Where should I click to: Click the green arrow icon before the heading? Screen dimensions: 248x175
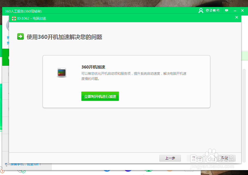20,36
